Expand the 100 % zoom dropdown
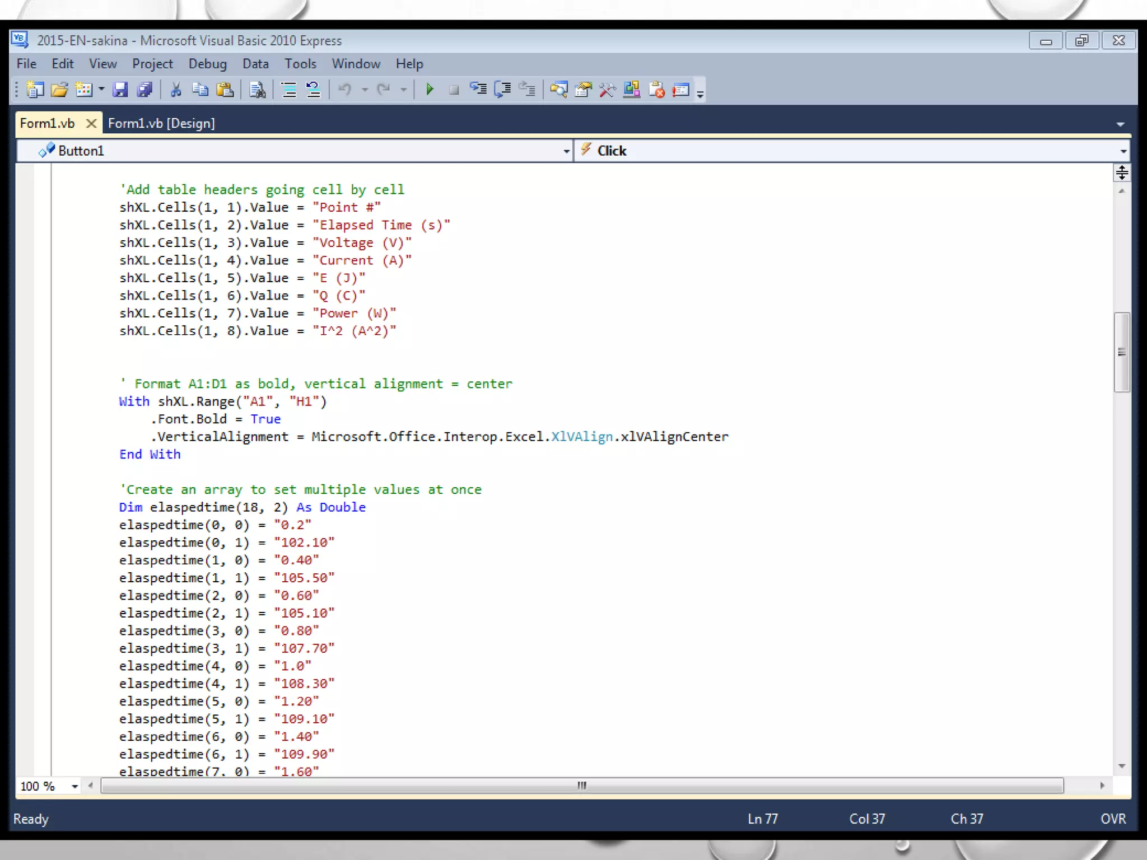 pos(74,786)
